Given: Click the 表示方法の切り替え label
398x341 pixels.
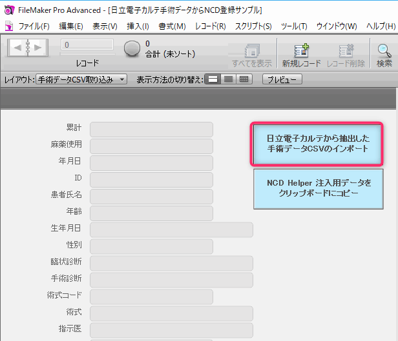Looking at the screenshot, I should click(x=170, y=80).
